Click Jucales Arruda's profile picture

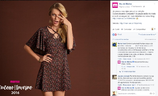(115, 77)
